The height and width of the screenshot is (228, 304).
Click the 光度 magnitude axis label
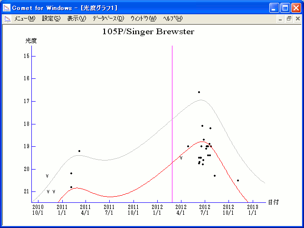(x=31, y=41)
